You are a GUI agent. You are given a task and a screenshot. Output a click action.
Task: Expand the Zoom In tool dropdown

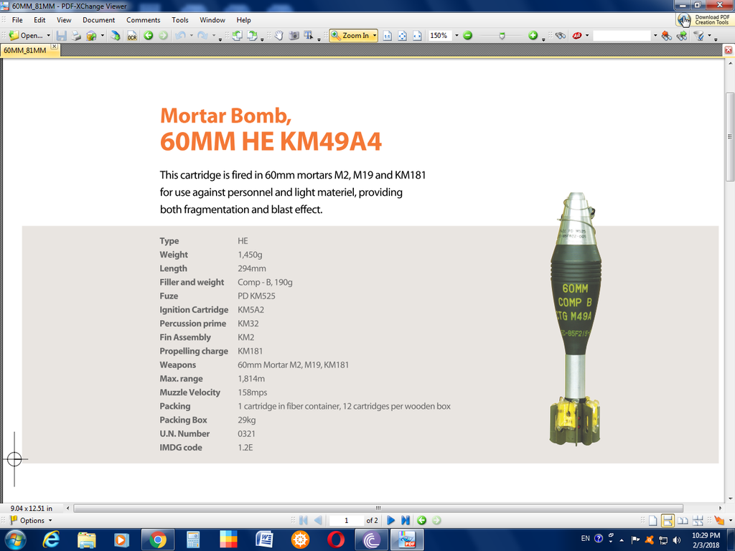tap(375, 36)
